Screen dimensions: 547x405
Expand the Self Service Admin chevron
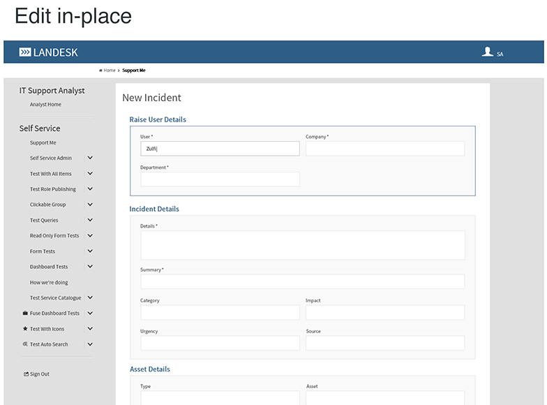coord(90,159)
